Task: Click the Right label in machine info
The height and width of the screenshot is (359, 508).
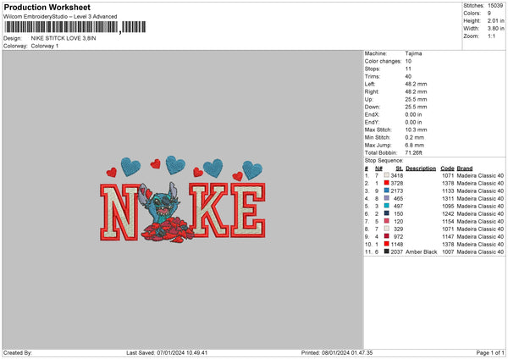Action: [372, 91]
